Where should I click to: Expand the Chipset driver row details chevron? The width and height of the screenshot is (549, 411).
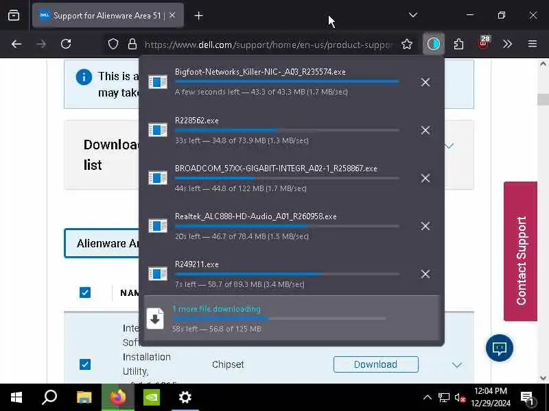pyautogui.click(x=456, y=365)
